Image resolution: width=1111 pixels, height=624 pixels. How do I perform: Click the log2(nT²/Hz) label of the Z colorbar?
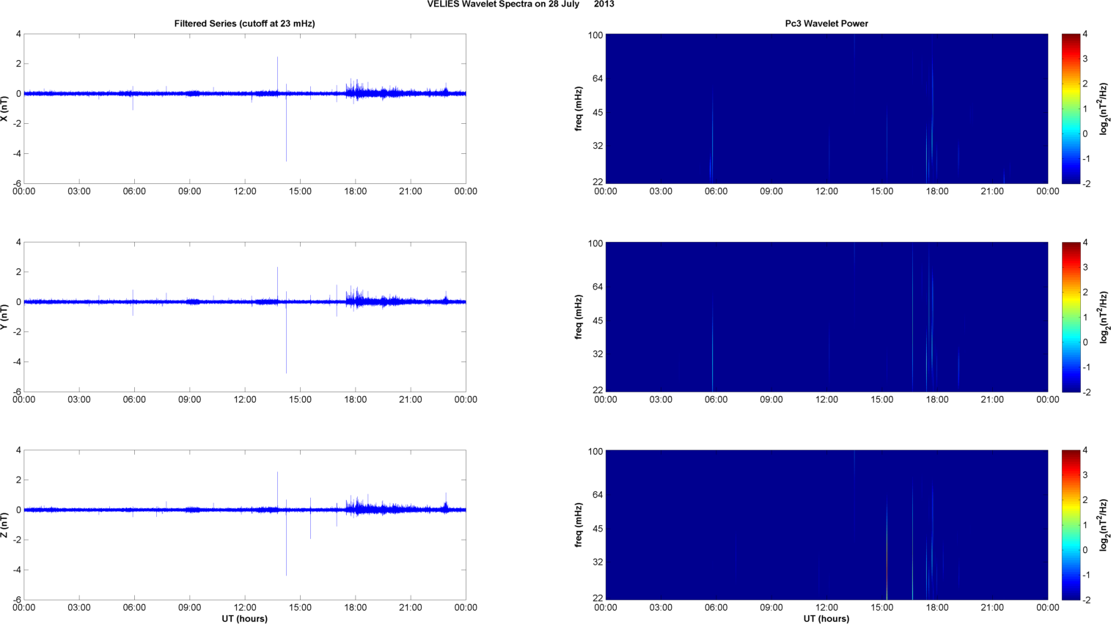[1104, 525]
